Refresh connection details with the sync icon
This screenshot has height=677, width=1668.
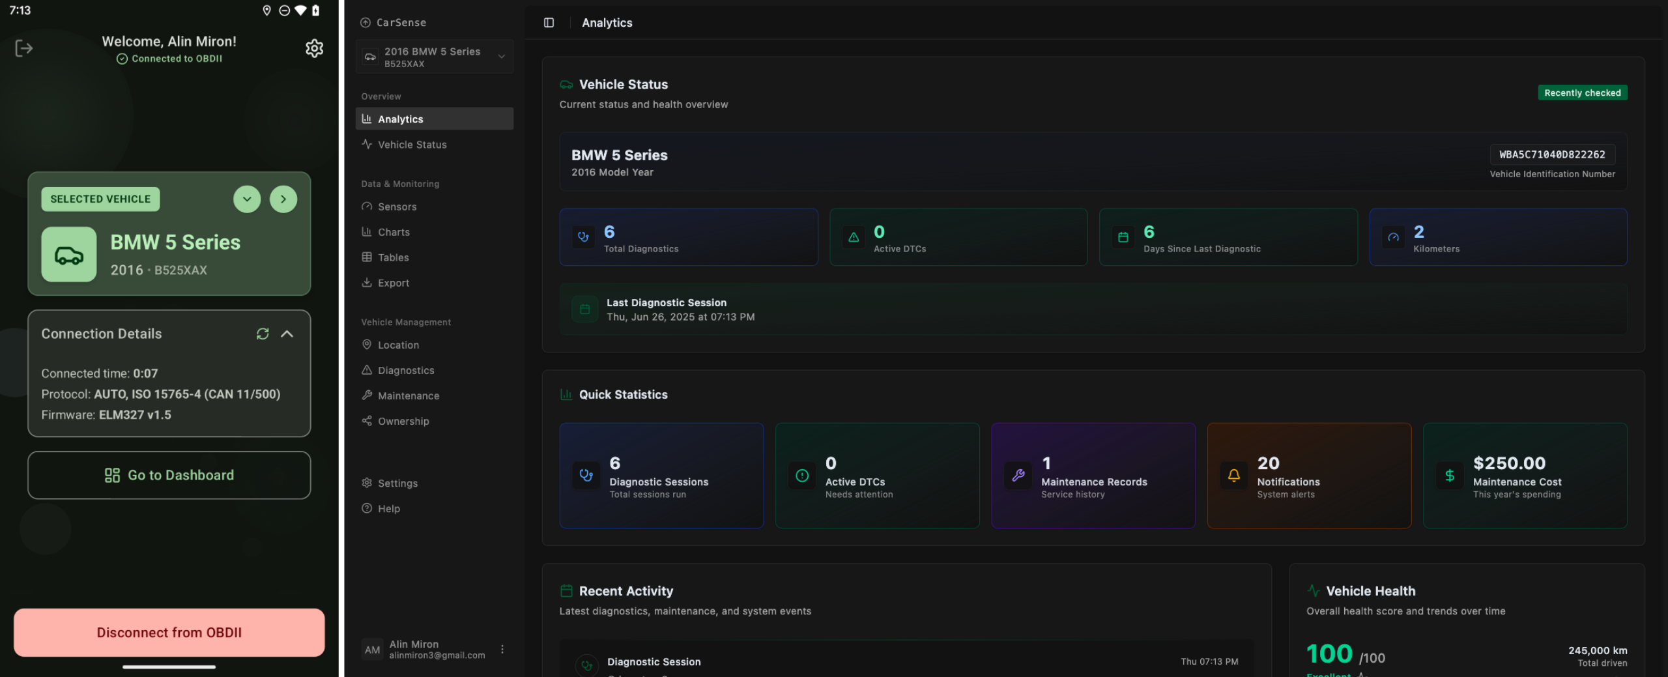pos(263,334)
